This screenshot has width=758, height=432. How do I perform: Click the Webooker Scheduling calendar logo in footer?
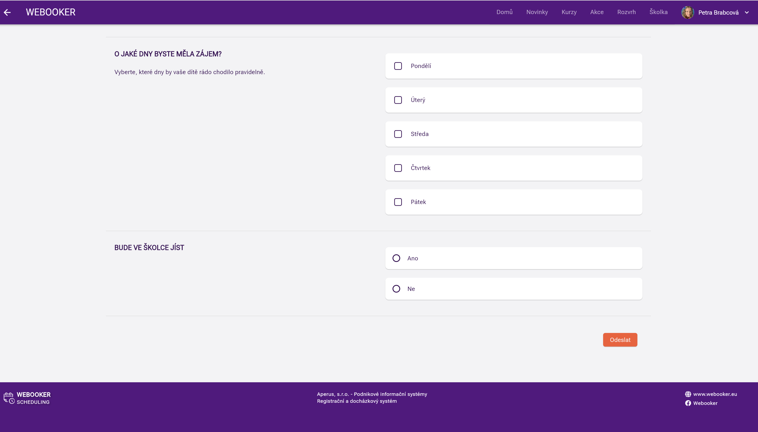pyautogui.click(x=9, y=398)
